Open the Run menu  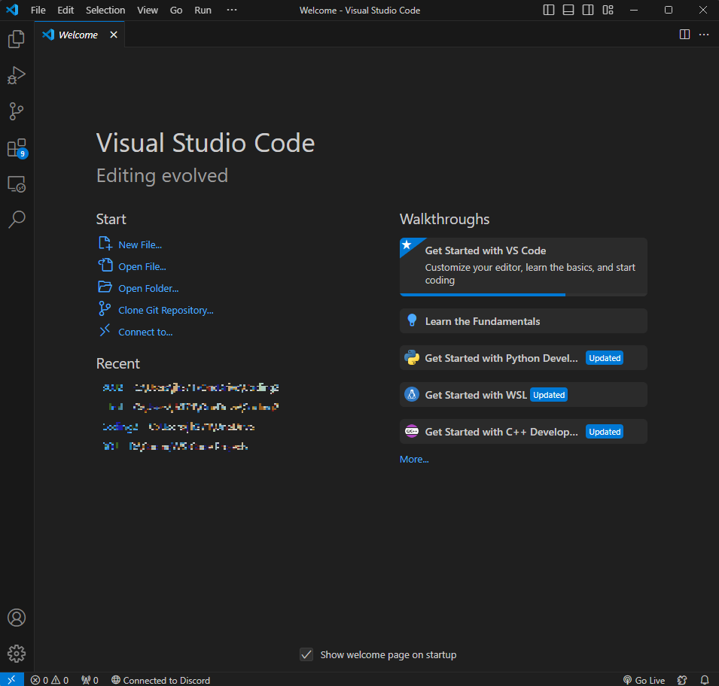coord(203,10)
